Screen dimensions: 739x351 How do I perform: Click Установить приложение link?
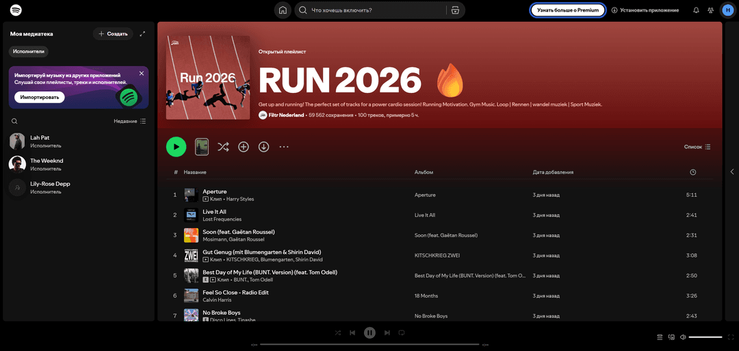coord(645,10)
